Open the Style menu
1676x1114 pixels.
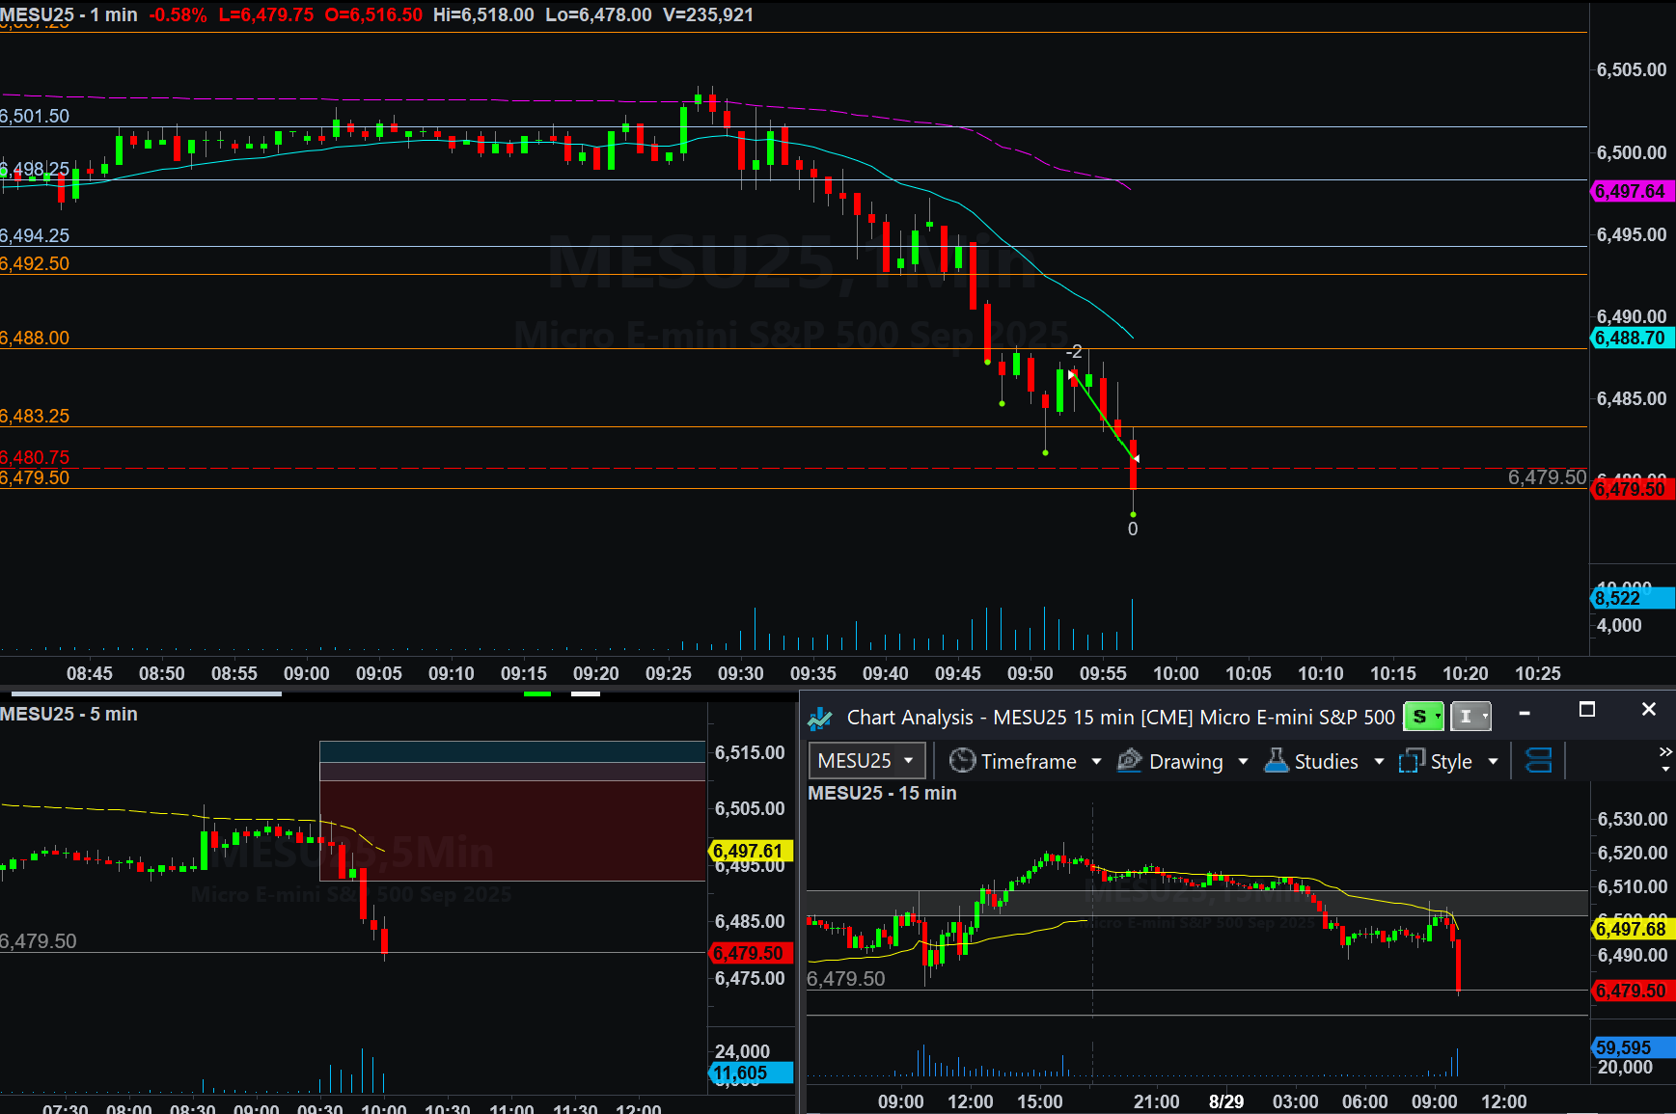pyautogui.click(x=1450, y=762)
